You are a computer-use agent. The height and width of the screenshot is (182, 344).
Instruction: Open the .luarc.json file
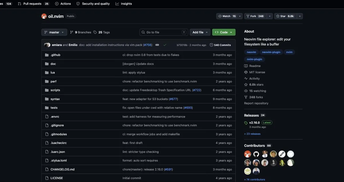pyautogui.click(x=58, y=152)
